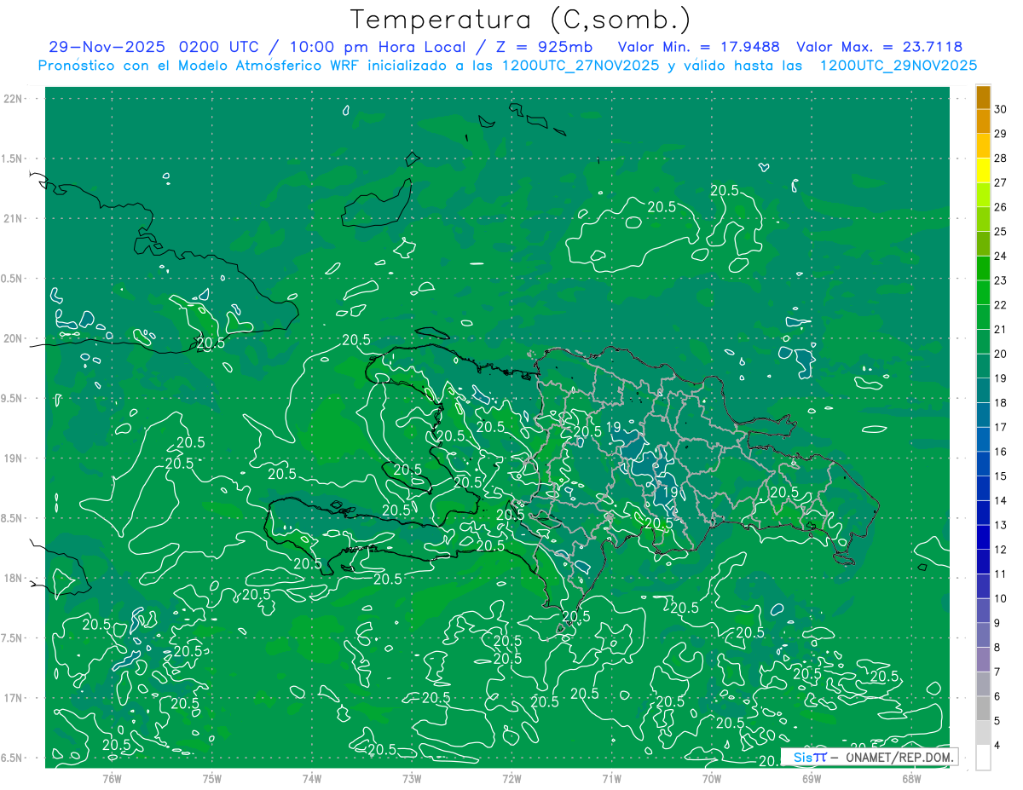Click the "19N" latitude axis label

pos(12,458)
